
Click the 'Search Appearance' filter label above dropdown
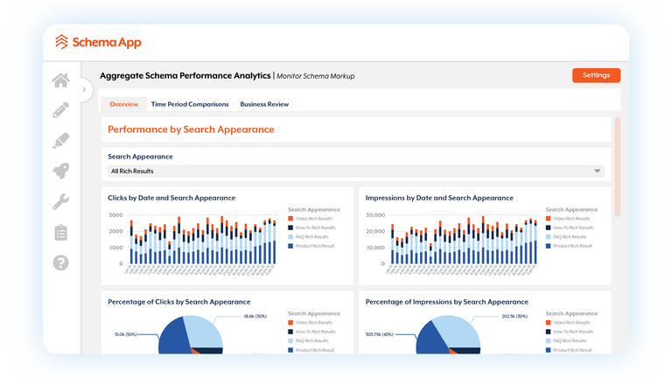click(140, 157)
